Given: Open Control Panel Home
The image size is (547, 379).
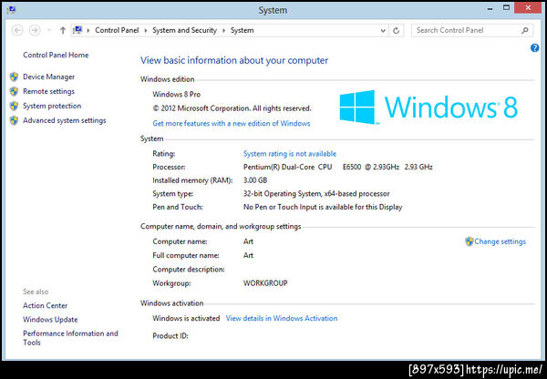Looking at the screenshot, I should pyautogui.click(x=56, y=55).
